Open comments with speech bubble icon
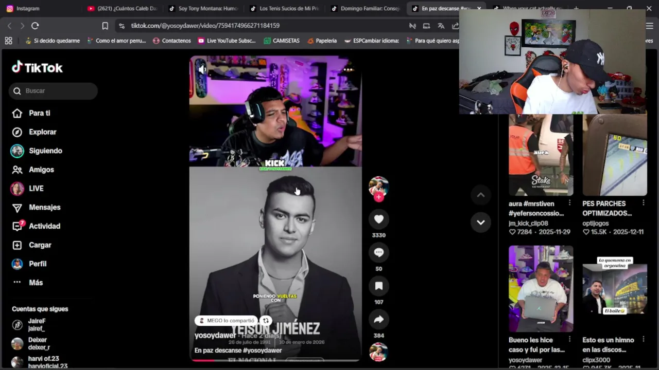 click(379, 252)
